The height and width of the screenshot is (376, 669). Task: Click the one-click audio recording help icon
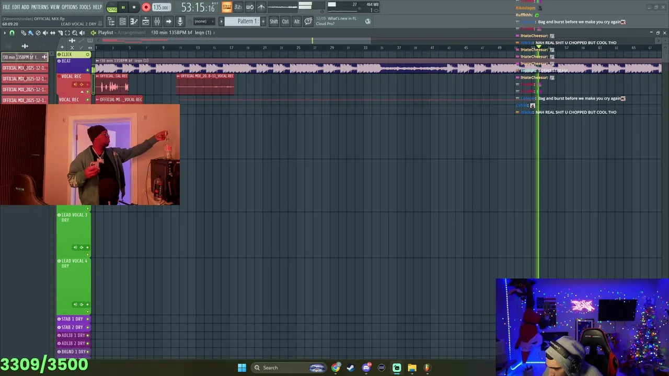click(x=308, y=21)
